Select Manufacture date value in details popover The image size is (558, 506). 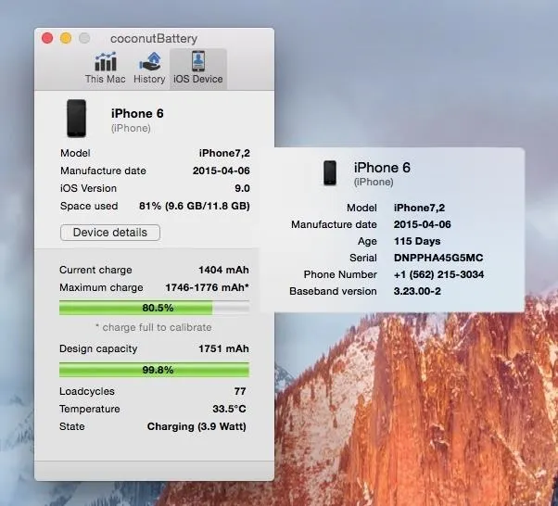(x=422, y=224)
